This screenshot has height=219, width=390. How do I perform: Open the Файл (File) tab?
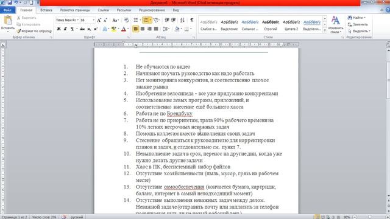coord(7,10)
